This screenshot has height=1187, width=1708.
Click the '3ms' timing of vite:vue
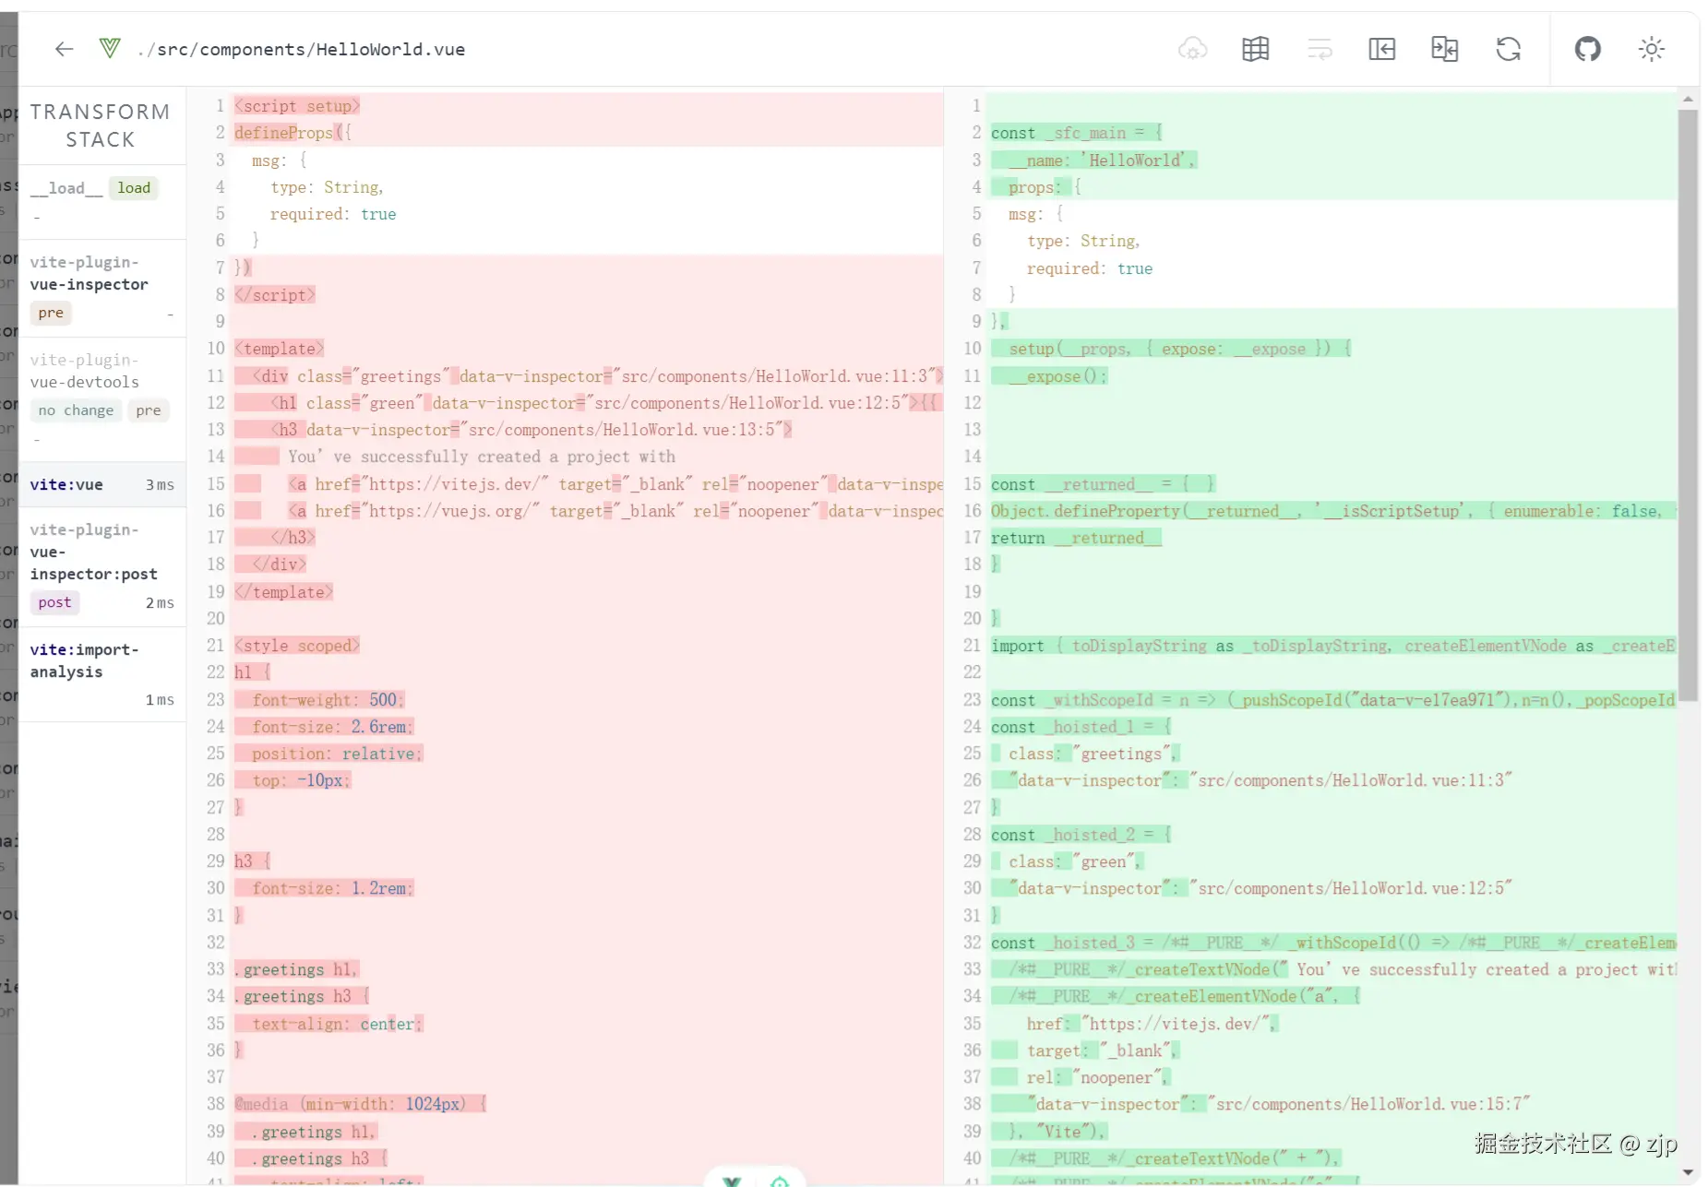pos(160,485)
